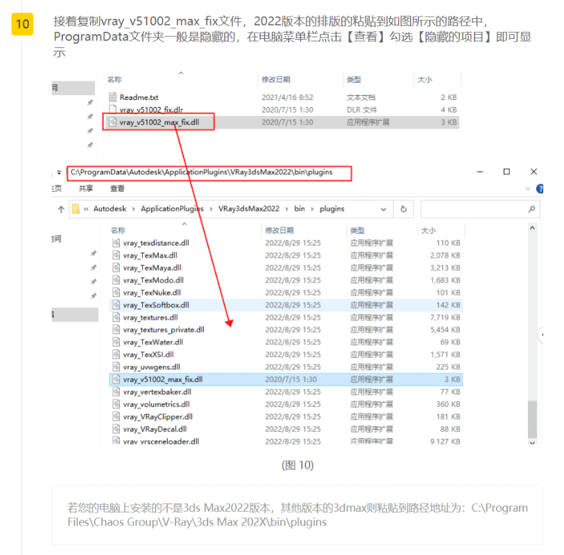Viewport: 564px width, 555px height.
Task: Click the search magnifier icon
Action: pos(531,208)
